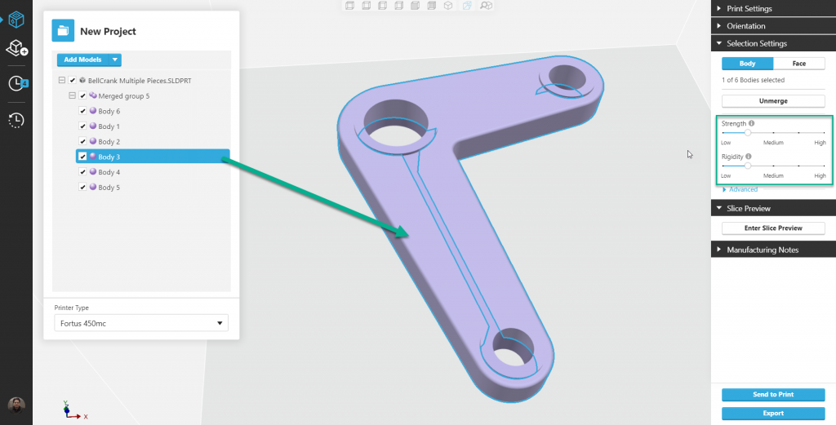
Task: Expand the Manufacturing Notes section
Action: pos(773,250)
